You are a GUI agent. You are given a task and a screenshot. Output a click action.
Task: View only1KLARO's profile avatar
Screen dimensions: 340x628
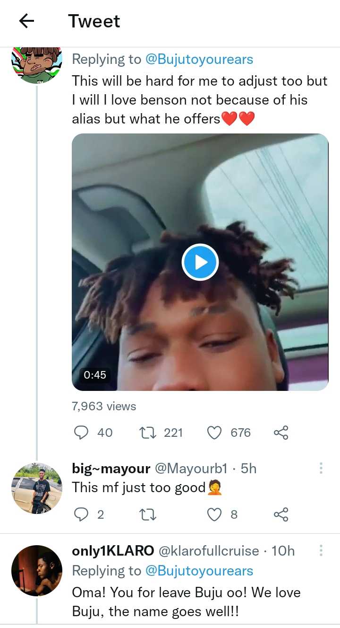[x=37, y=570]
